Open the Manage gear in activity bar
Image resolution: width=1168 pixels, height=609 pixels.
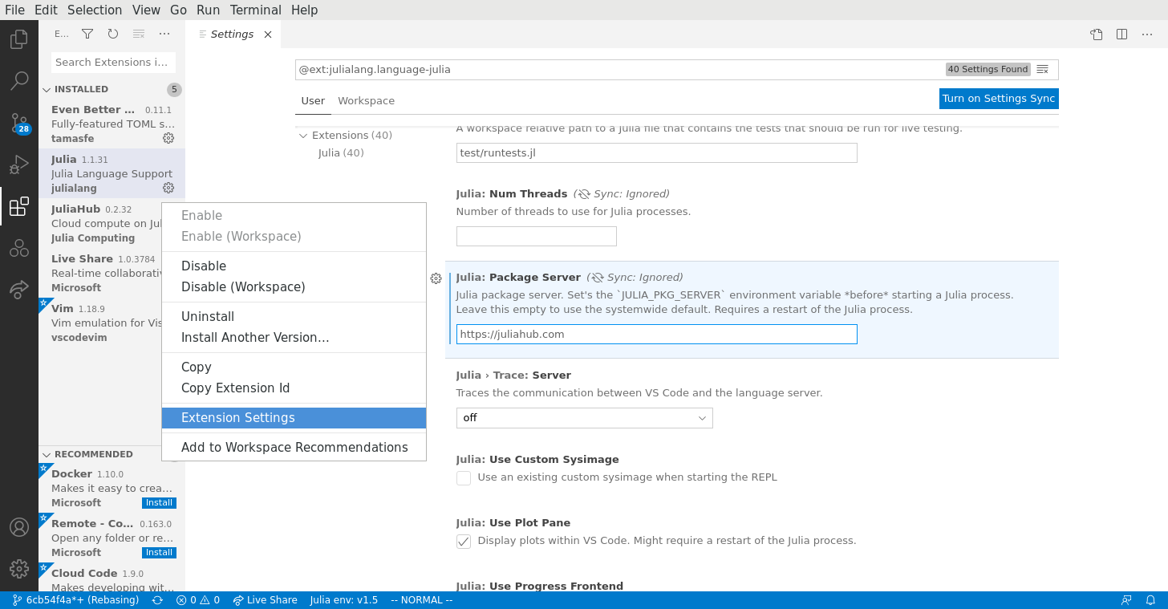(x=19, y=569)
